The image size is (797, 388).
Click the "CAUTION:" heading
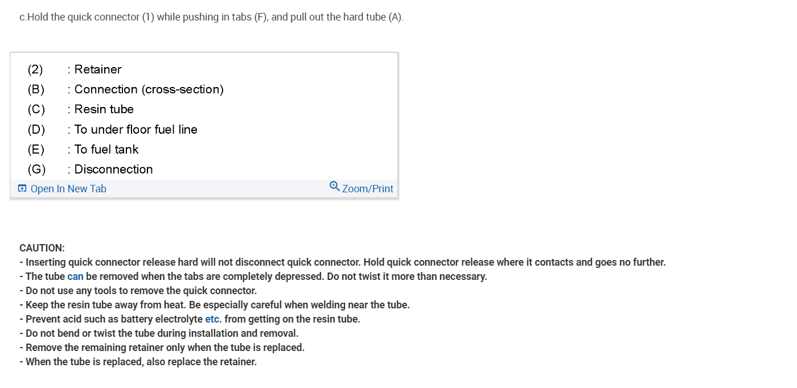point(42,248)
